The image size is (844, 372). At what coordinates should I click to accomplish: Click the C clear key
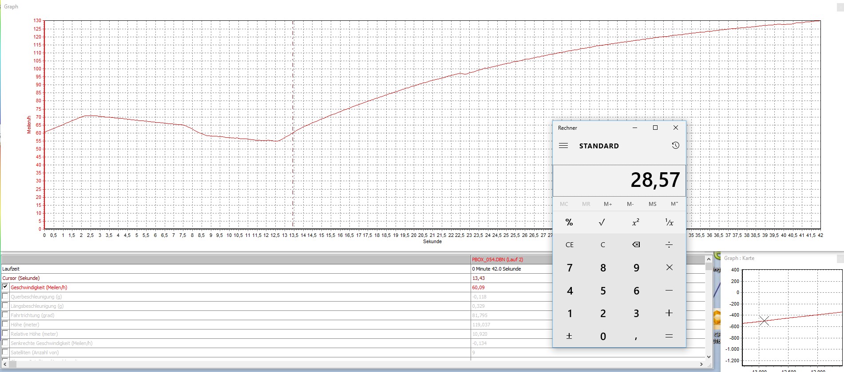603,244
